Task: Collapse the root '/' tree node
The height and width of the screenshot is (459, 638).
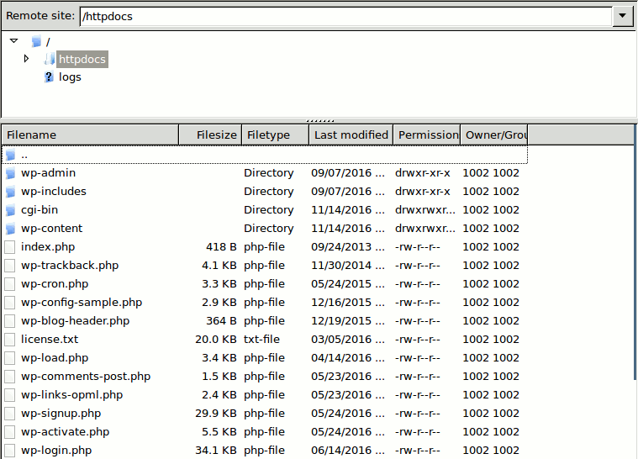Action: click(x=13, y=40)
